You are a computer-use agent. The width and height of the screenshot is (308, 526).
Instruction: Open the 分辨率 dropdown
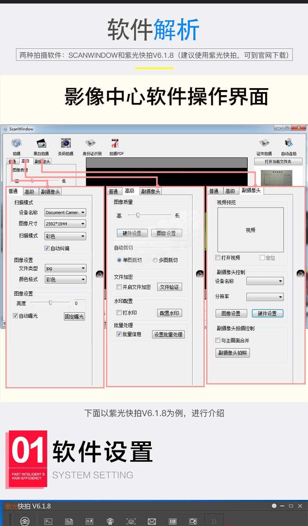(265, 297)
